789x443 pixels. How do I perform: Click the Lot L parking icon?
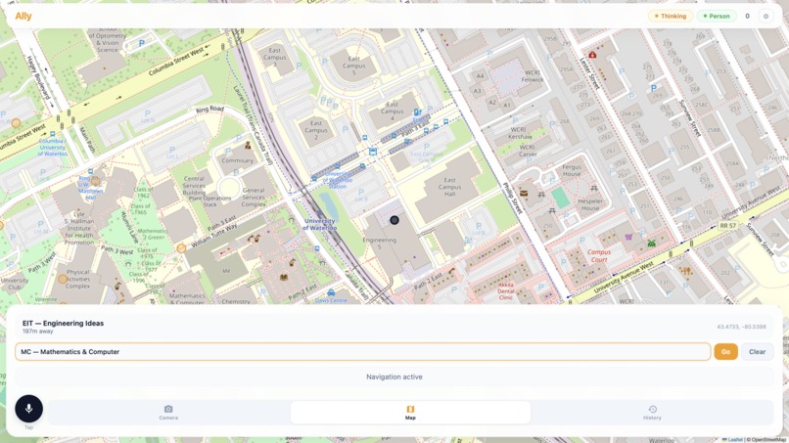[x=172, y=150]
